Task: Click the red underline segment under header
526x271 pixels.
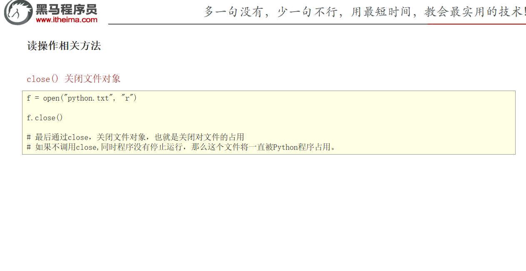Action: click(x=477, y=24)
